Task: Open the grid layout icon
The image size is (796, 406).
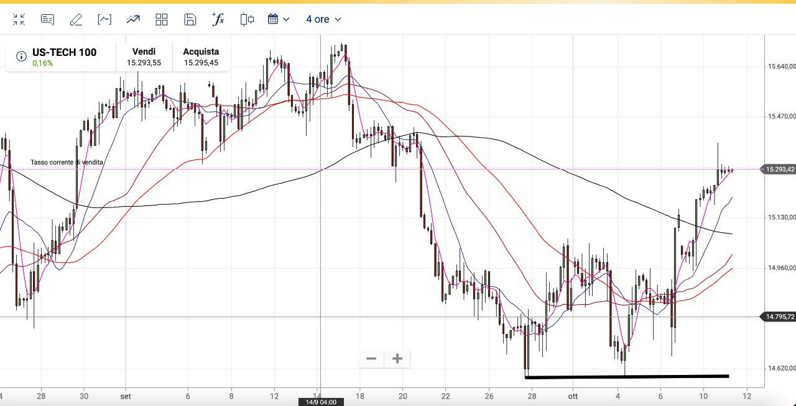Action: tap(162, 20)
